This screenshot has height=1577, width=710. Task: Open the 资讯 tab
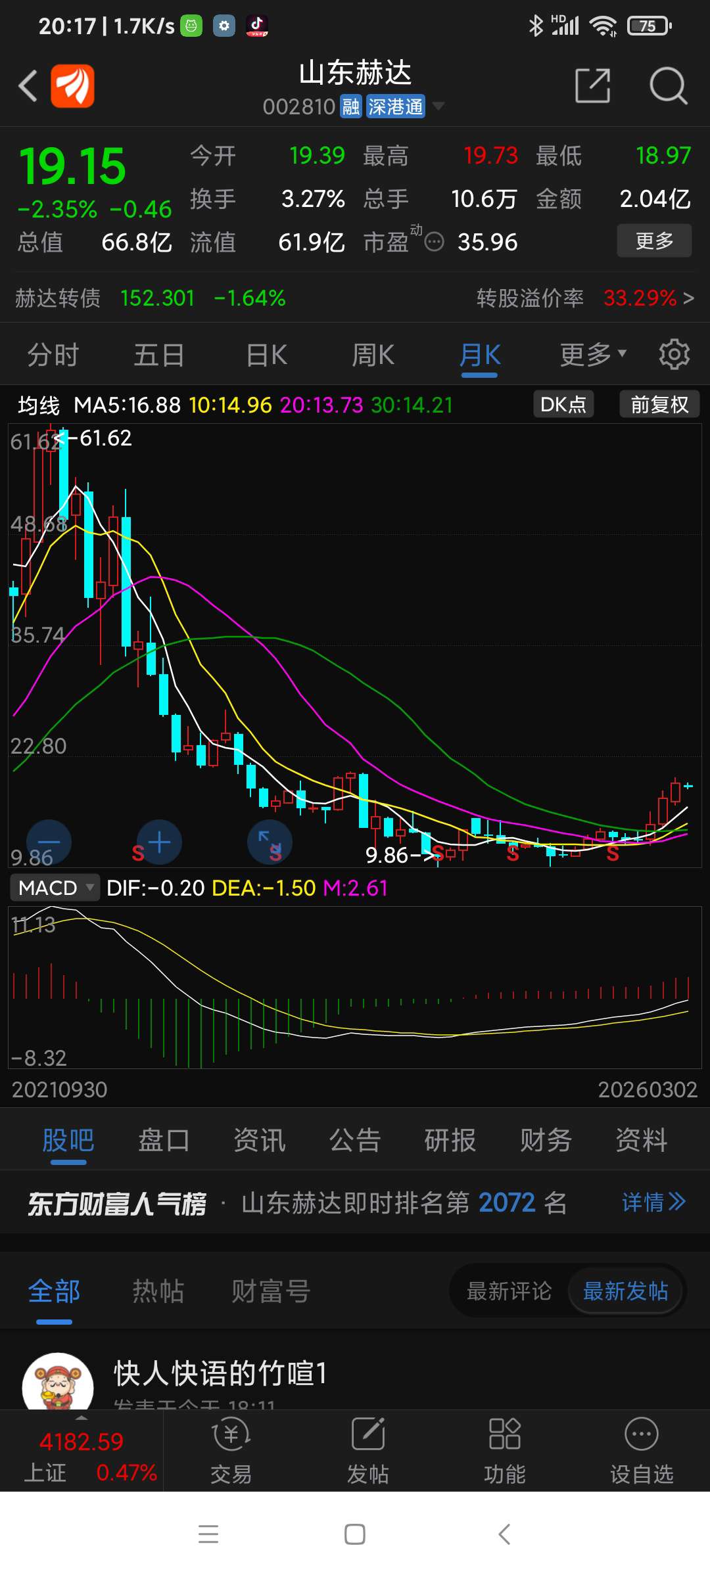click(x=260, y=1140)
